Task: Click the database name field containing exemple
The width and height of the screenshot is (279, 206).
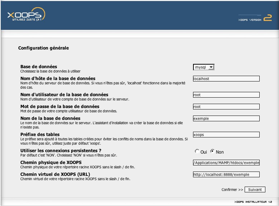Action: click(x=226, y=118)
